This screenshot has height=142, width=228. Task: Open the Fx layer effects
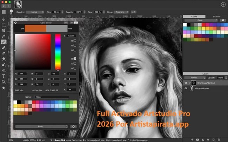(208, 140)
